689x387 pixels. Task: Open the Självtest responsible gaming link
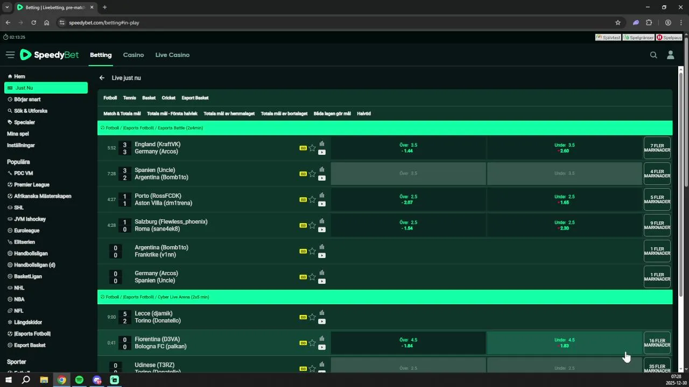(x=608, y=38)
